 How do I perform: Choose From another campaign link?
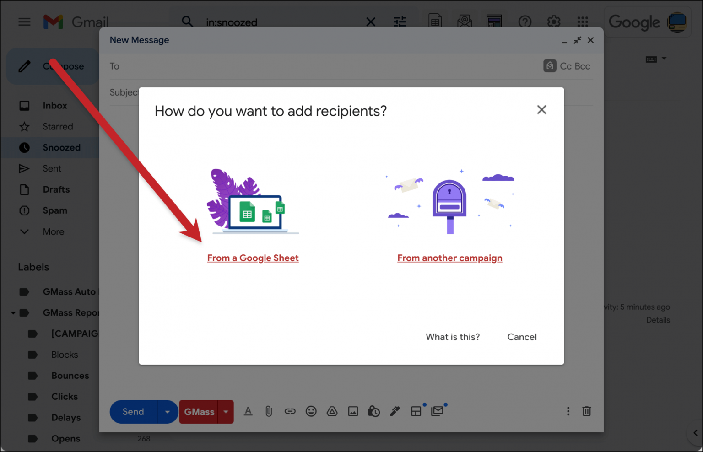pos(449,258)
